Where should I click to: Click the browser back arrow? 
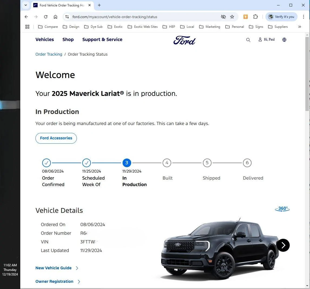click(26, 17)
